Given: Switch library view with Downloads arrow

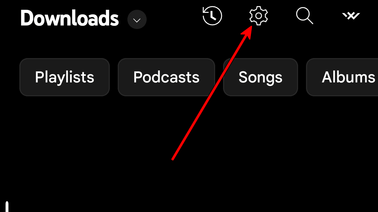Looking at the screenshot, I should [x=137, y=20].
